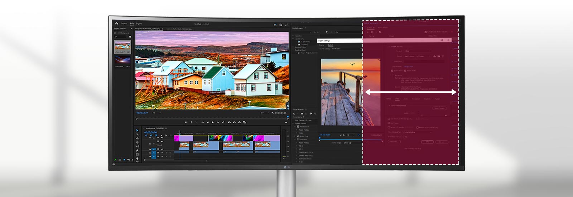Toggle the eye visibility of top video track
Screen dimensions: 573x197
[x=162, y=138]
